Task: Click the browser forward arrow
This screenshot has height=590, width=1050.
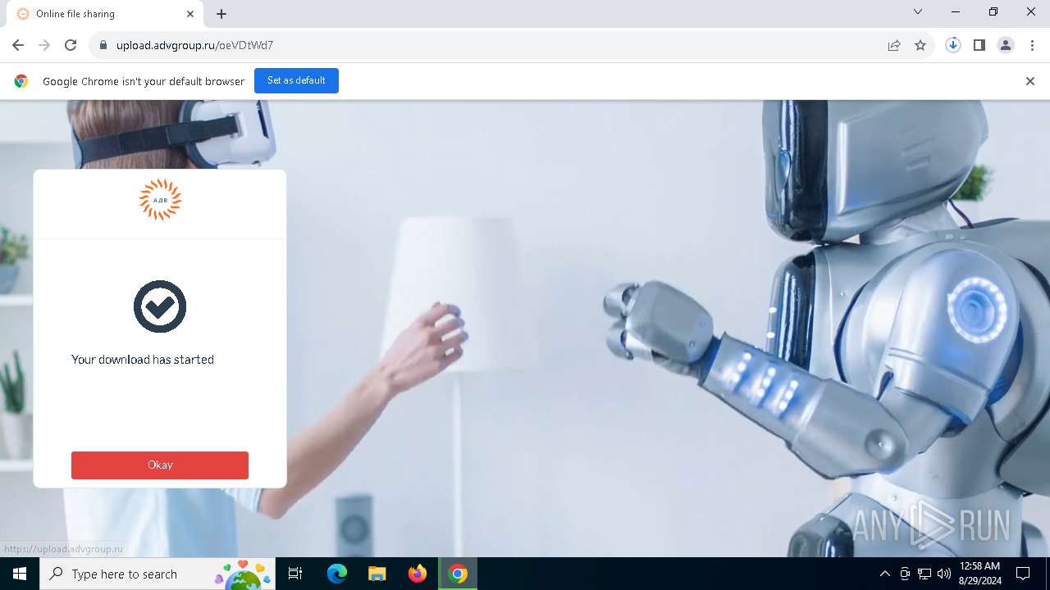Action: (44, 45)
